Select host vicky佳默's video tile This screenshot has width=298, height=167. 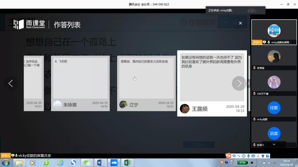tap(274, 32)
